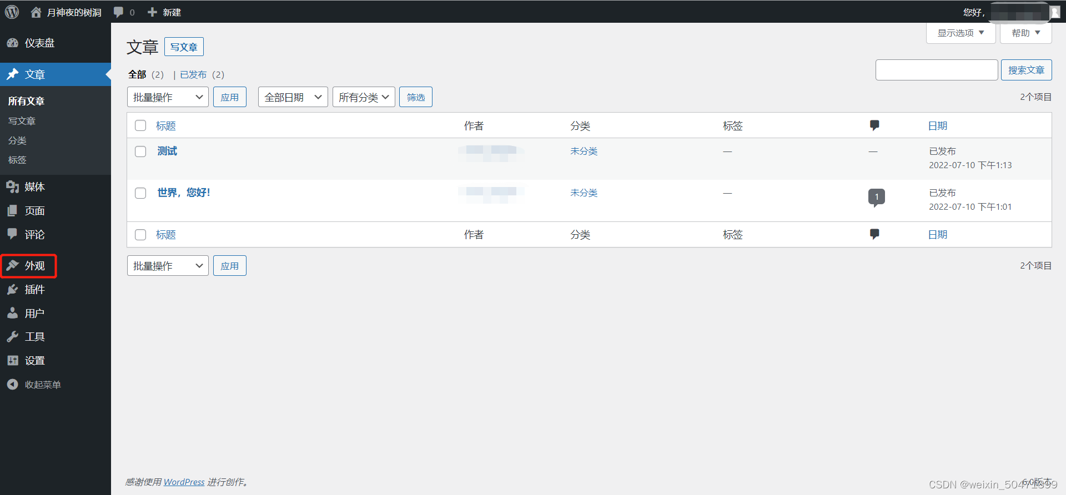Open comment count bubble for 世界，您好！
This screenshot has width=1066, height=495.
pos(877,197)
